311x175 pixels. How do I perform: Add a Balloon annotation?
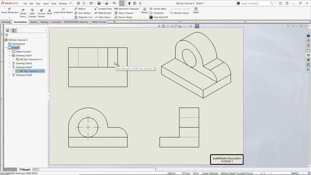80,9
